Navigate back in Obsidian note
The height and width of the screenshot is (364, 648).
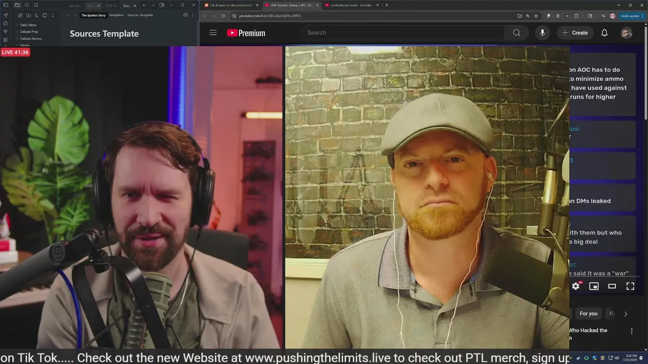click(68, 15)
